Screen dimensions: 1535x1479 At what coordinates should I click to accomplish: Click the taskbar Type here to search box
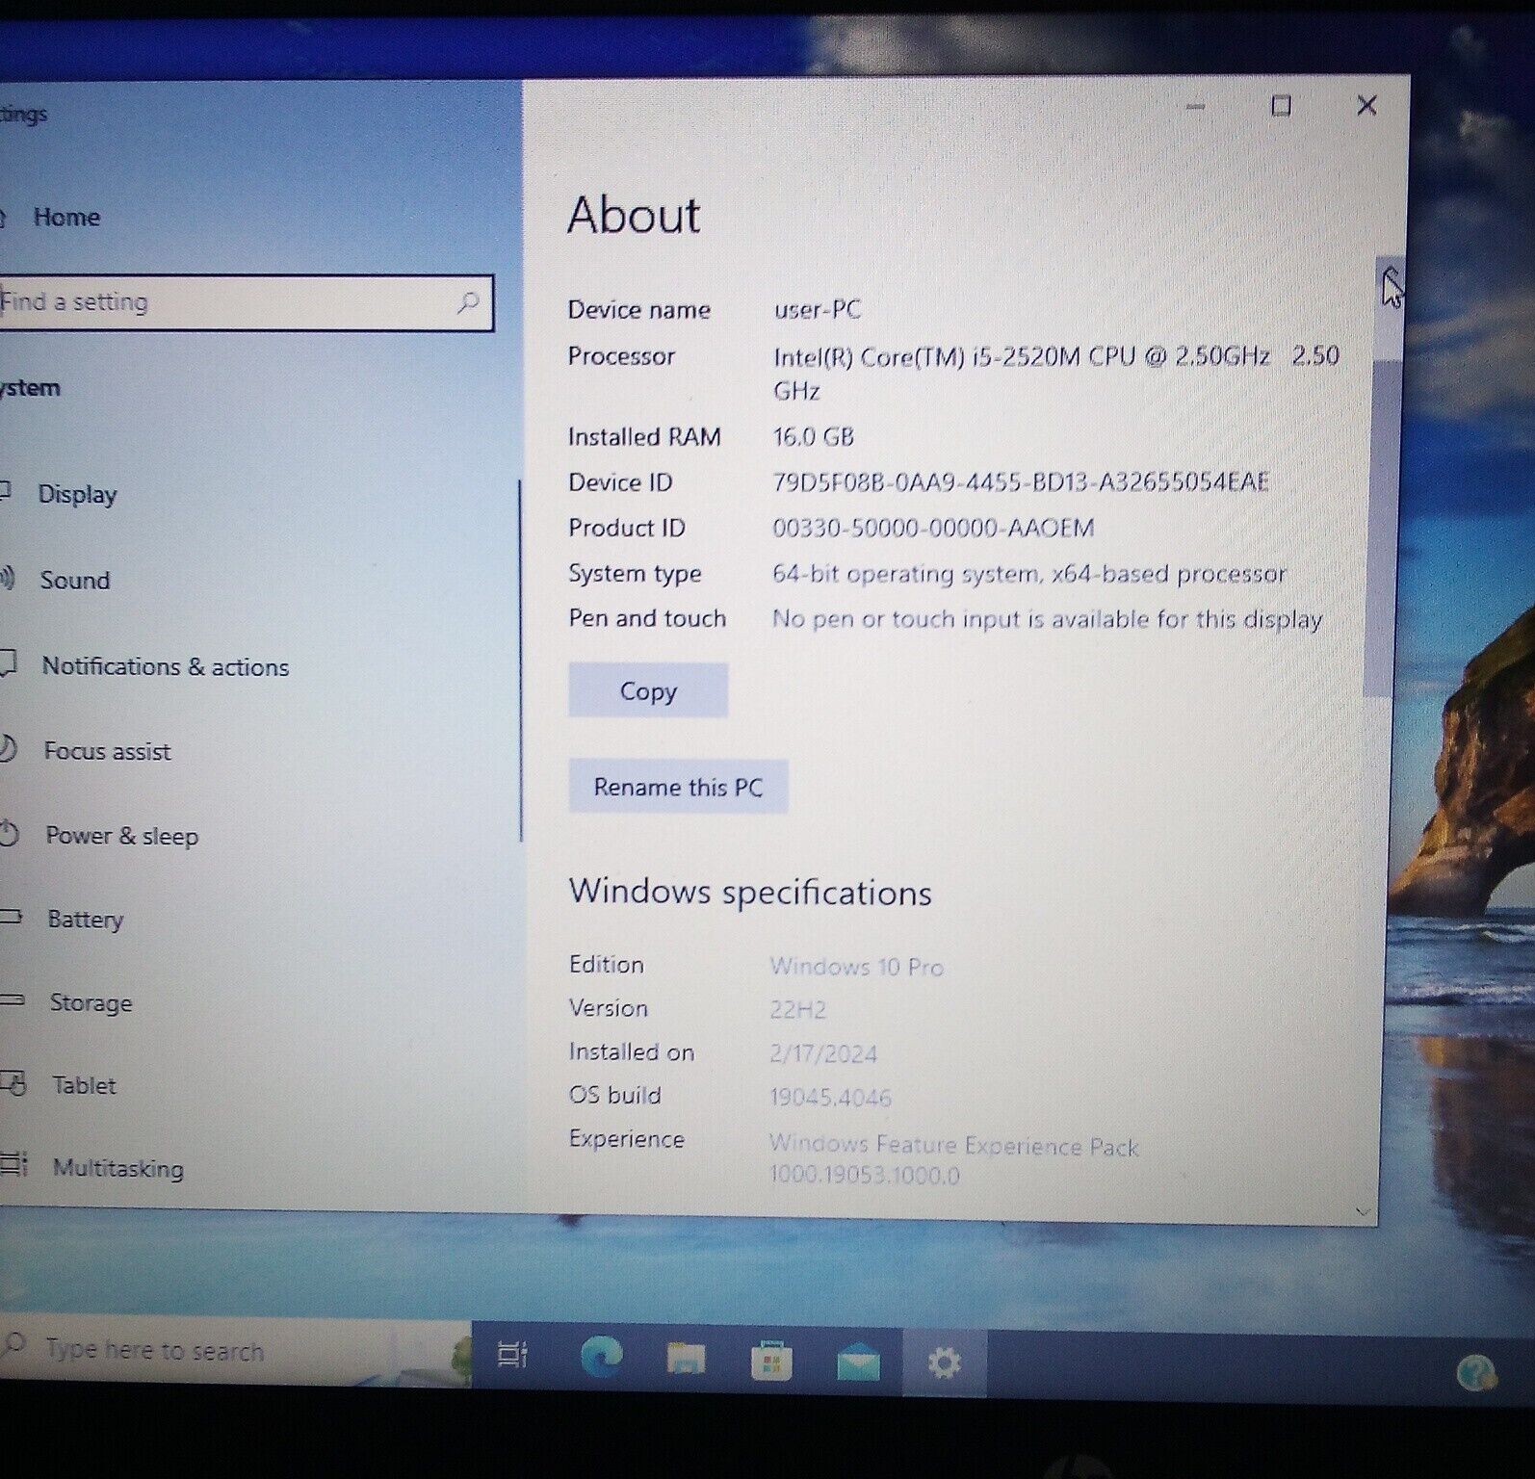click(x=236, y=1350)
